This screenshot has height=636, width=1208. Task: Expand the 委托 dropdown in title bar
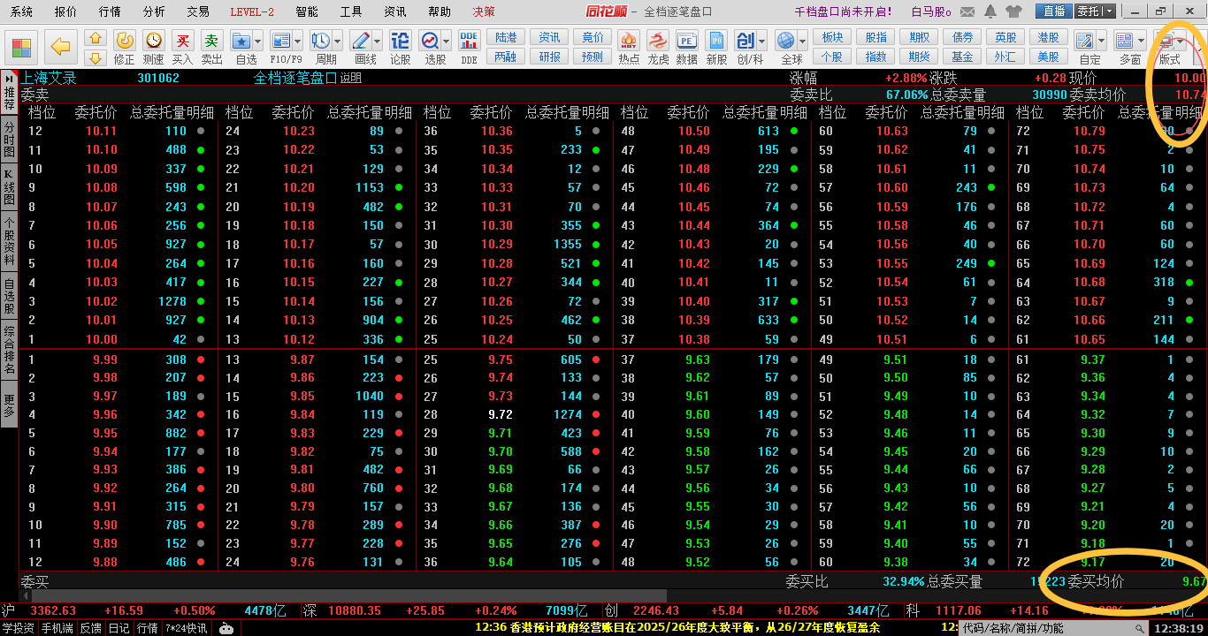point(1109,11)
